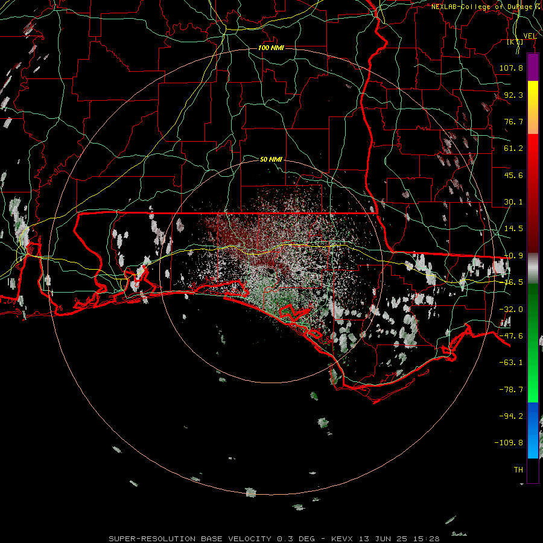
Task: Click the purple segment of color bar
Action: (x=533, y=68)
